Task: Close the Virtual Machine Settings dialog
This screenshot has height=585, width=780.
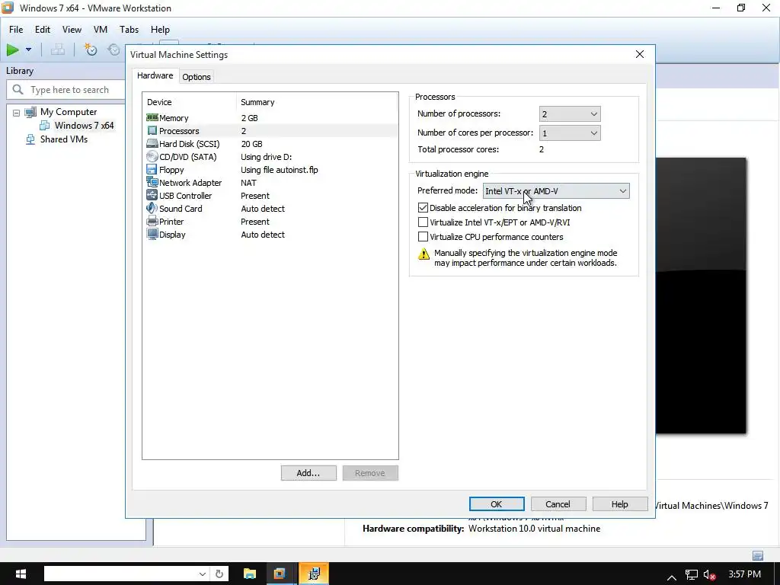Action: pos(640,54)
